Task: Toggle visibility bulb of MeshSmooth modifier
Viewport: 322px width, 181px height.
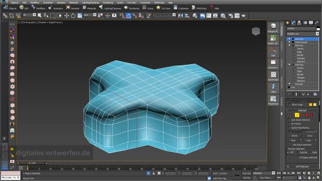Action: coord(290,42)
